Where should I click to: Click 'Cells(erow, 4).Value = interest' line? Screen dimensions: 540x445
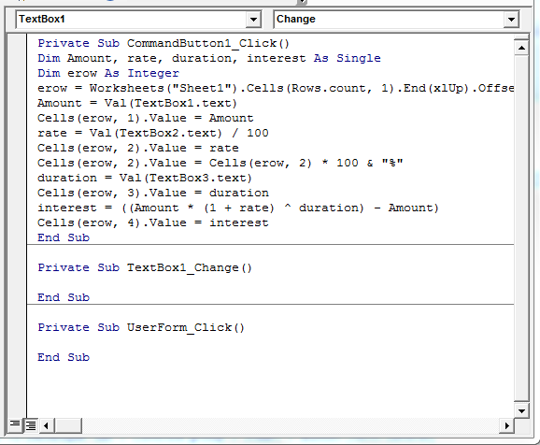pyautogui.click(x=153, y=222)
